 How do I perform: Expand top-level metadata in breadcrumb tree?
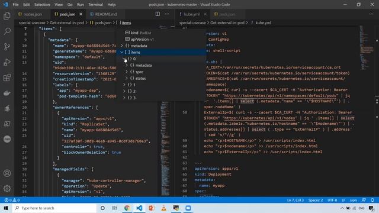pos(122,46)
